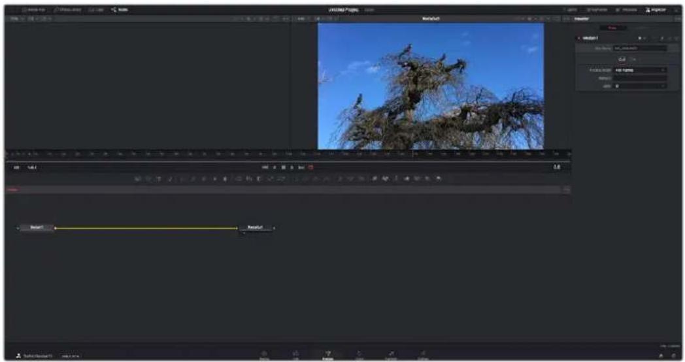This screenshot has width=685, height=362.
Task: Add a FastNoise node from toolbar
Action: tap(148, 178)
